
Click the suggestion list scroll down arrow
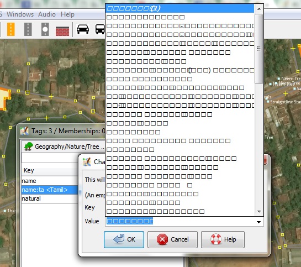point(259,212)
